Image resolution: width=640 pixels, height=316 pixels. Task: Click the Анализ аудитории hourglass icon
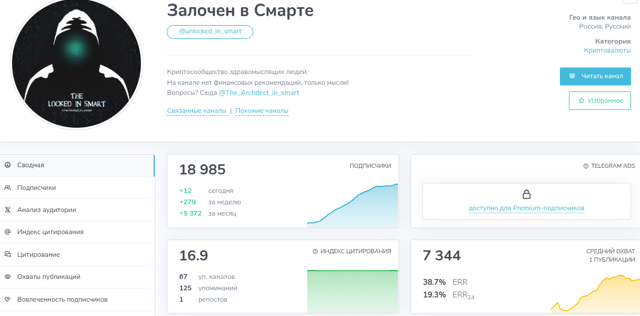click(x=7, y=210)
